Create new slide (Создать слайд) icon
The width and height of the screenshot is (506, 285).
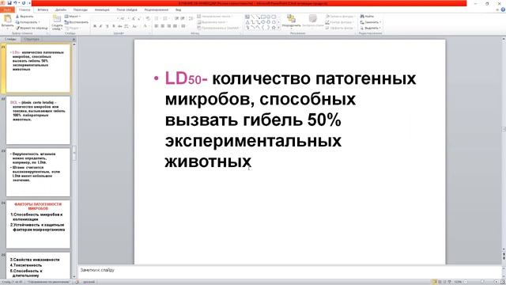click(57, 18)
